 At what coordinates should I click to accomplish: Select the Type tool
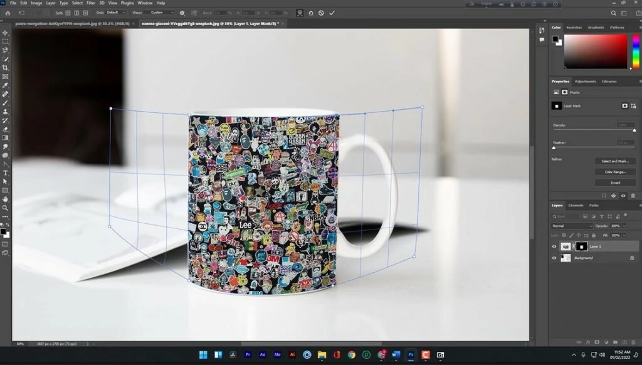point(5,172)
